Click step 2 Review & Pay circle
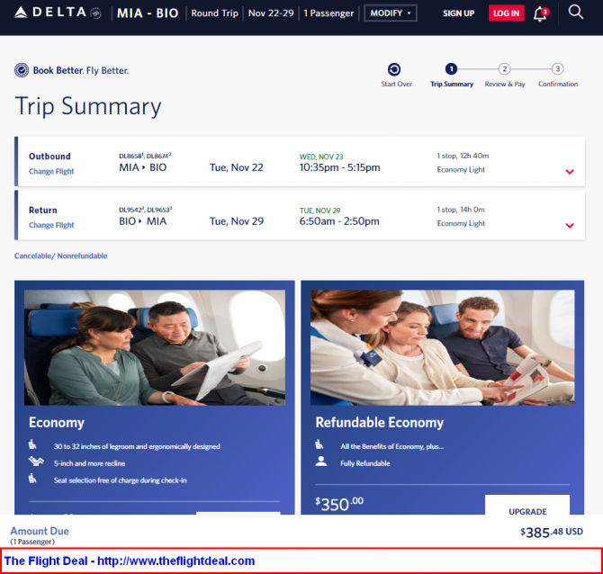Screen dimensions: 603x574 tap(504, 69)
